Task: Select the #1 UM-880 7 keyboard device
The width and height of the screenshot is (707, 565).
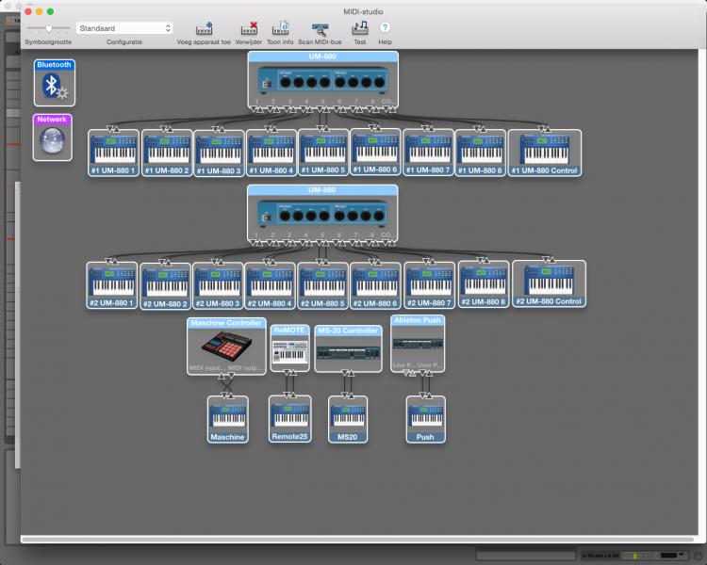Action: click(x=428, y=153)
